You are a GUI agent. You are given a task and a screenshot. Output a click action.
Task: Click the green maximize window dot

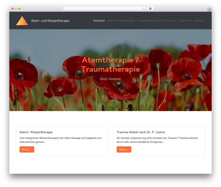tap(19, 8)
